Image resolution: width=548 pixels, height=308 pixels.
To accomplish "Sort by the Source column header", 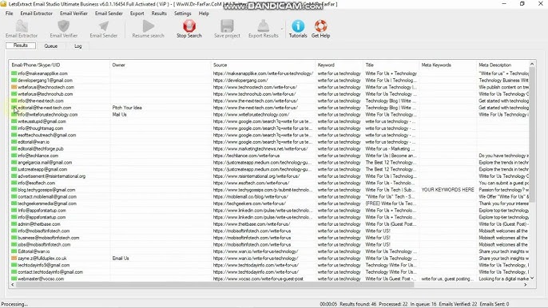I will (263, 65).
